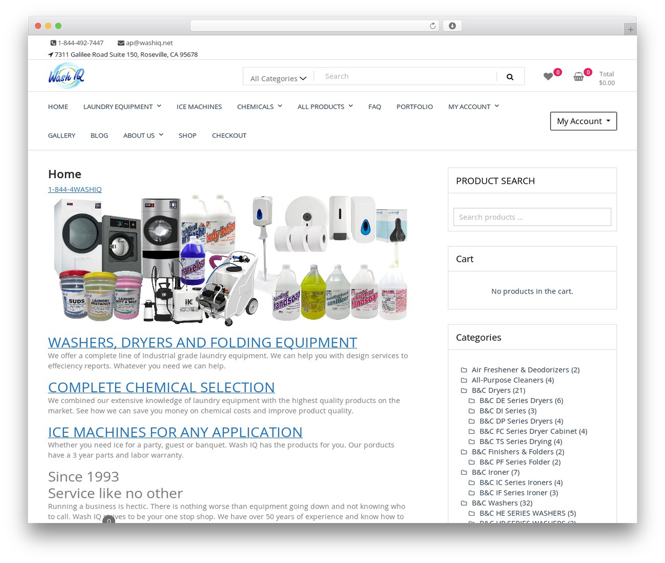Click folder icon next to B&C Dryers
The height and width of the screenshot is (563, 665).
pos(464,391)
